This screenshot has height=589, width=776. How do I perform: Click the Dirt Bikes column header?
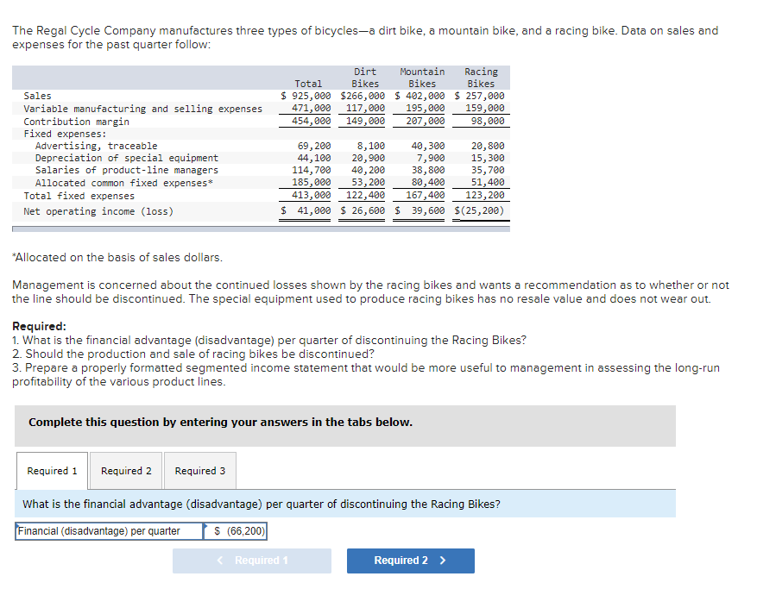point(365,78)
